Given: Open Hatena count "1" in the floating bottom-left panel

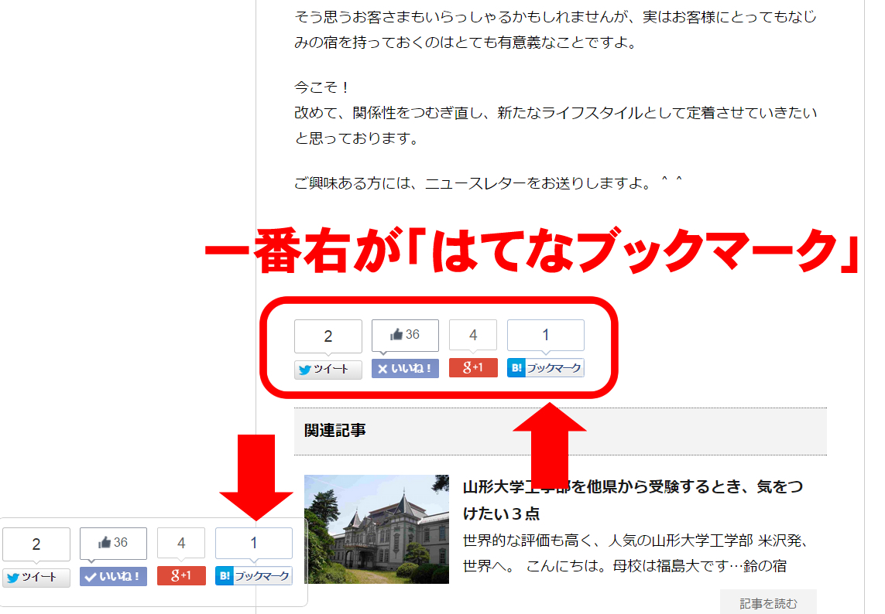Looking at the screenshot, I should coord(253,543).
